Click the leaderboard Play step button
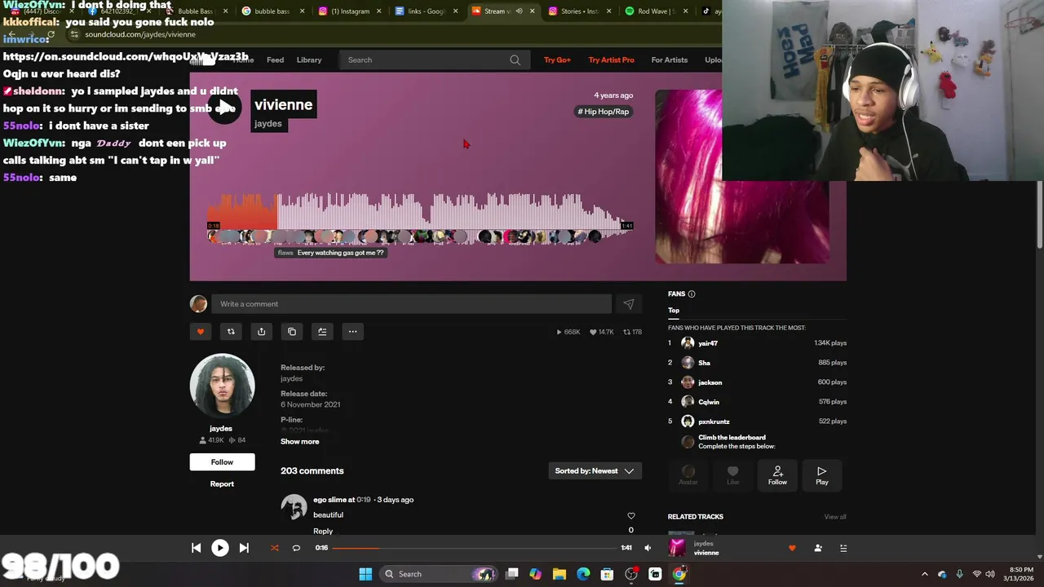 pyautogui.click(x=822, y=474)
